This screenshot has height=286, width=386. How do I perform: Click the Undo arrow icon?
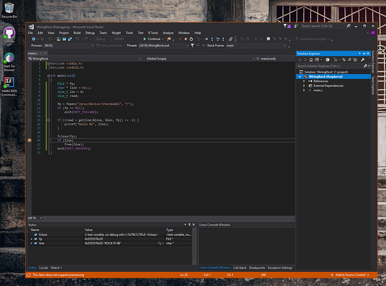[77, 39]
